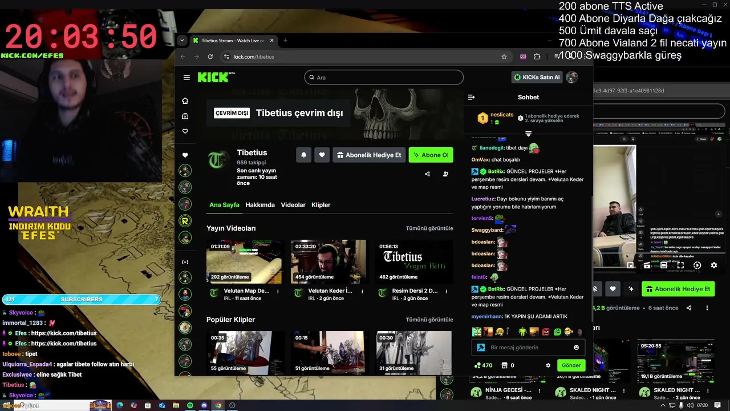Click the KICK logo
Viewport: 730px width, 411px height.
pos(216,77)
